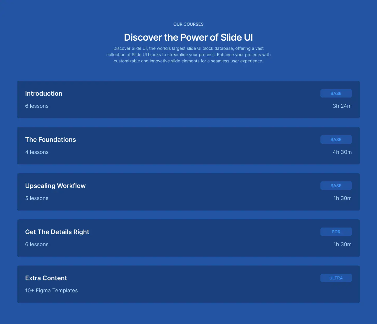Click the 10+ Figma Templates text

51,290
